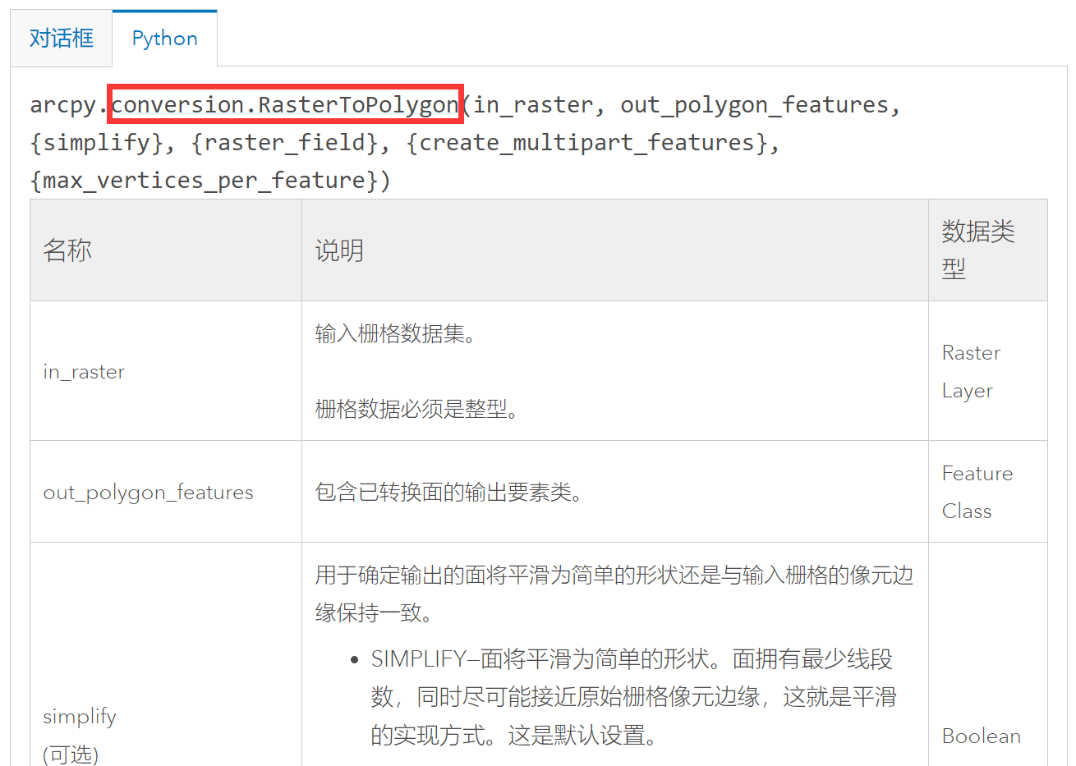
Task: Click the {create_multipart_features} code text
Action: point(587,143)
